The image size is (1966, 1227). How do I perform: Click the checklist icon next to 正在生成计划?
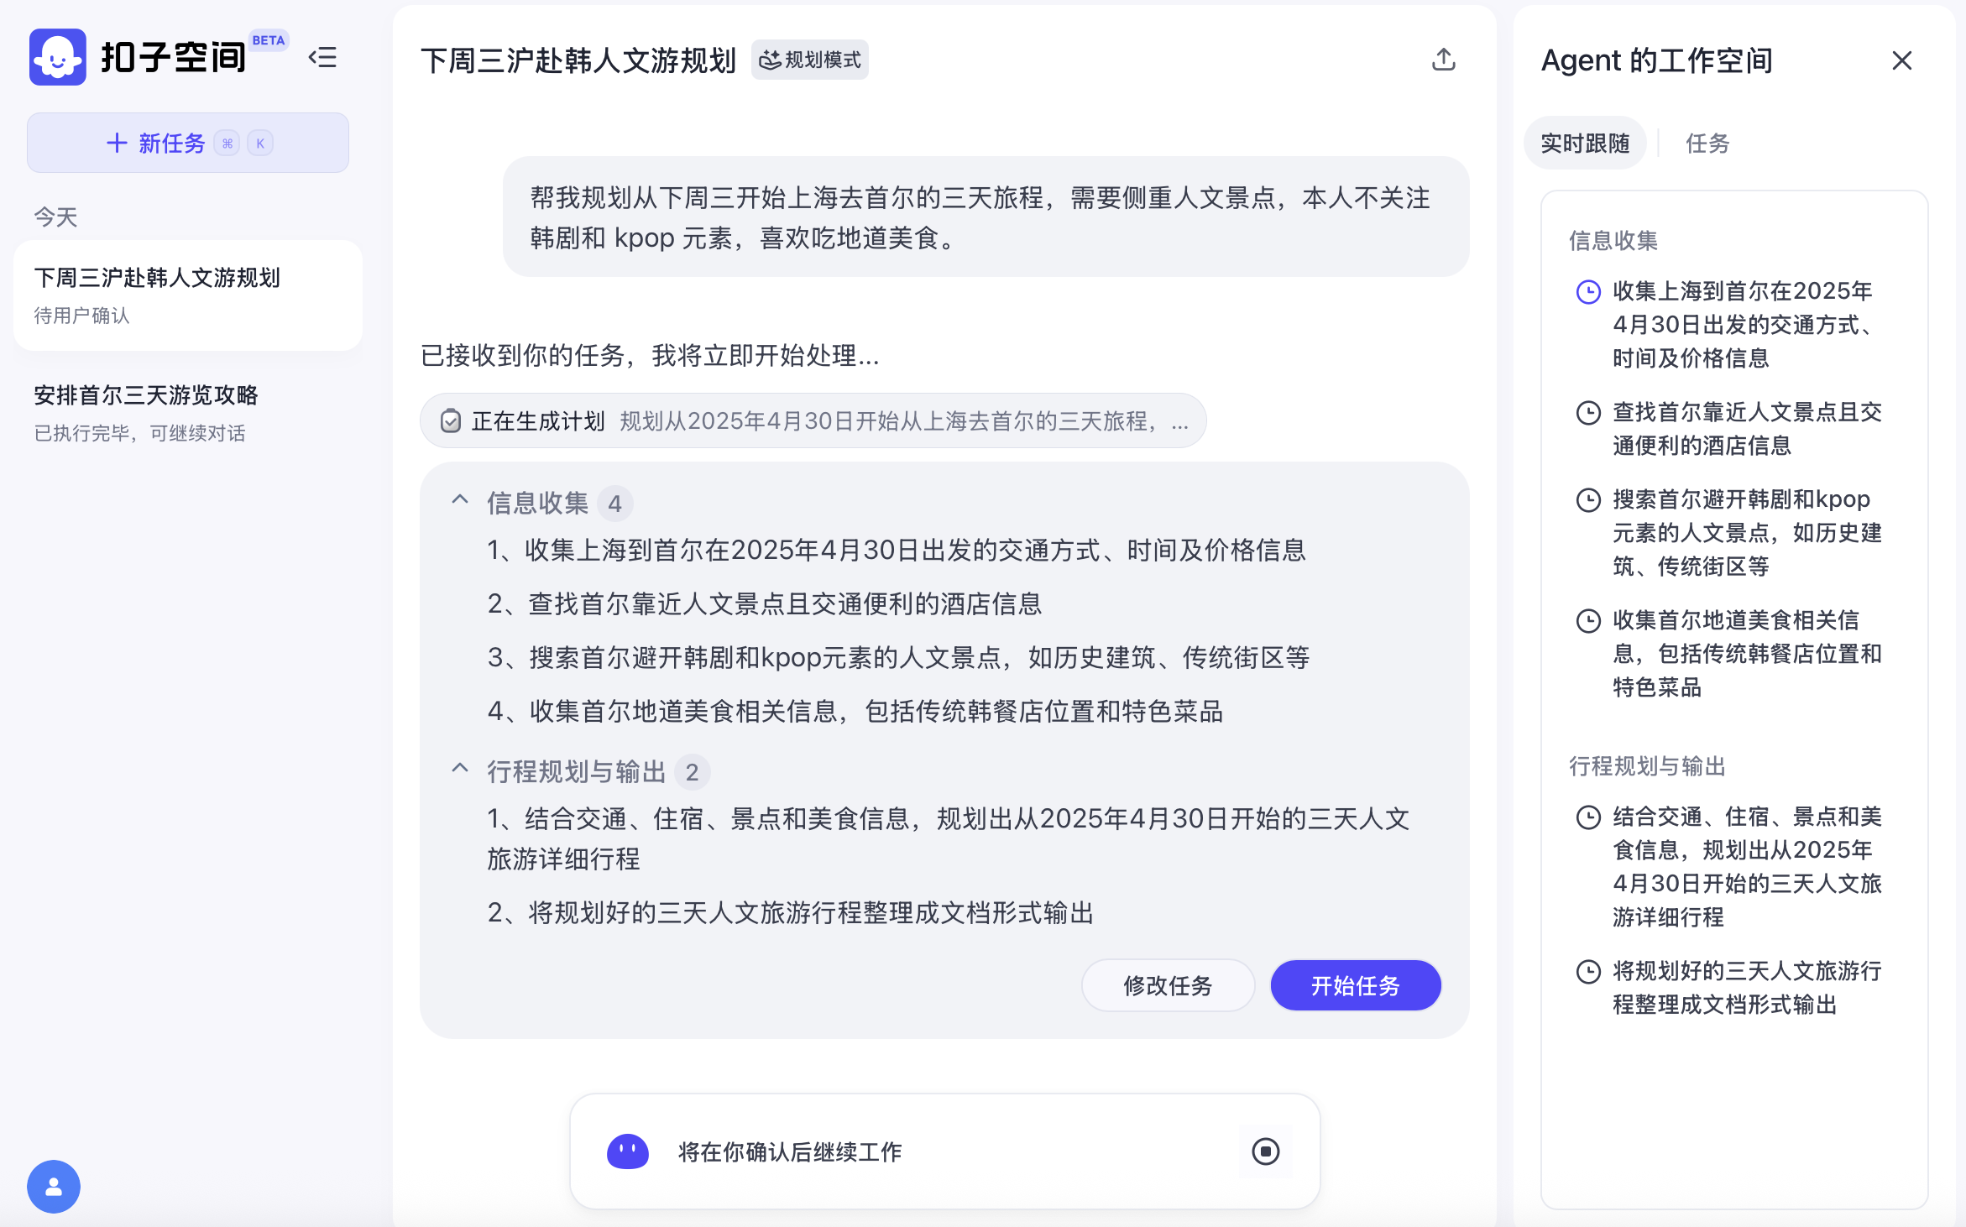click(x=451, y=420)
